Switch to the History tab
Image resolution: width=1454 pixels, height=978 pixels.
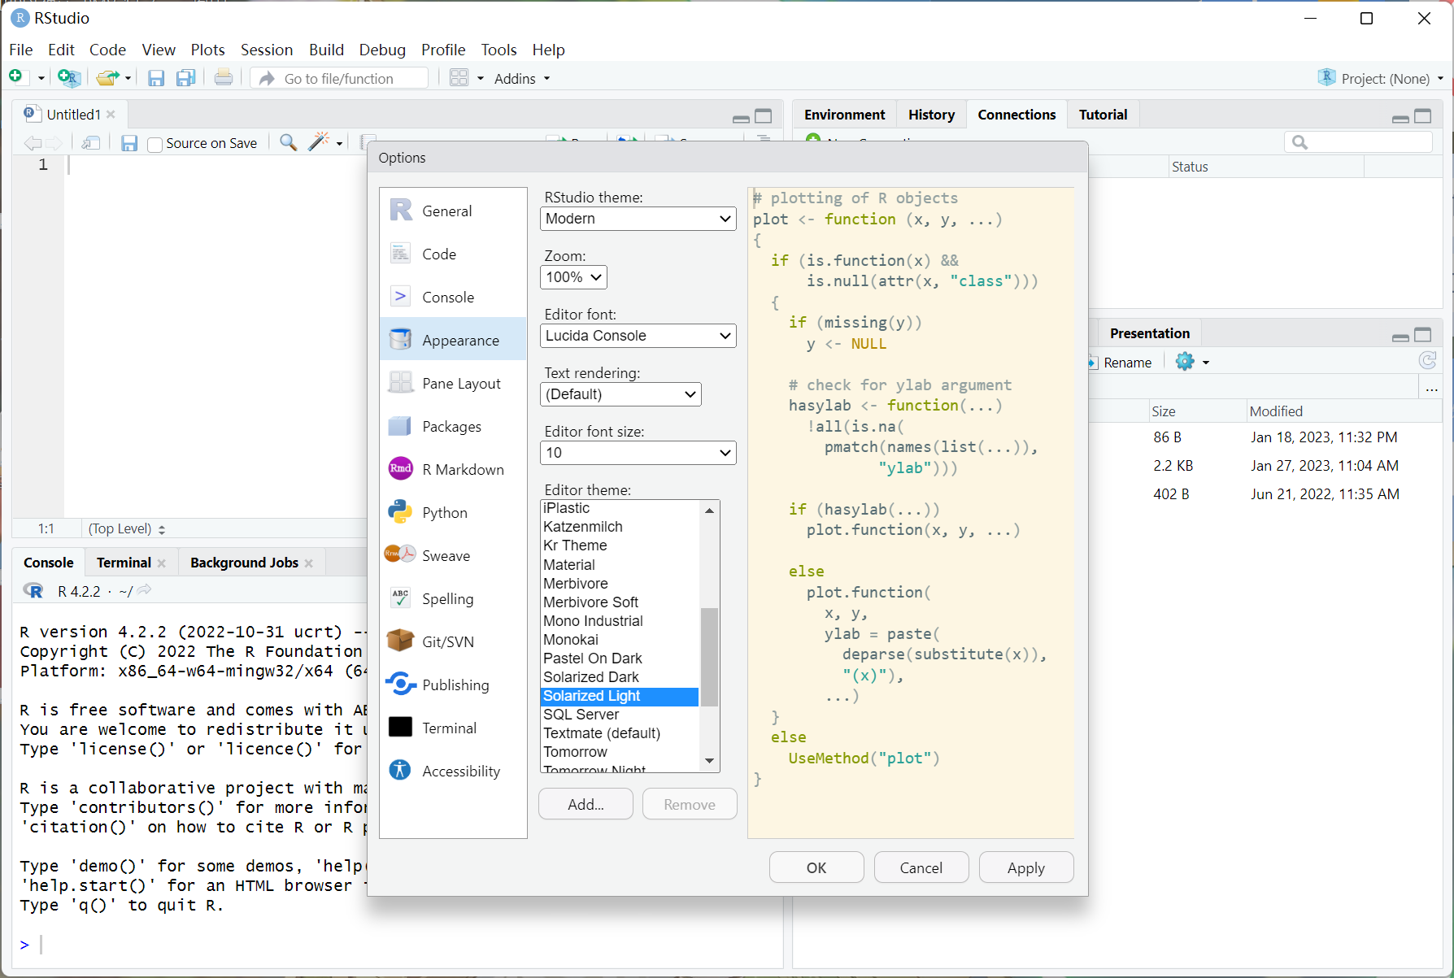point(930,115)
